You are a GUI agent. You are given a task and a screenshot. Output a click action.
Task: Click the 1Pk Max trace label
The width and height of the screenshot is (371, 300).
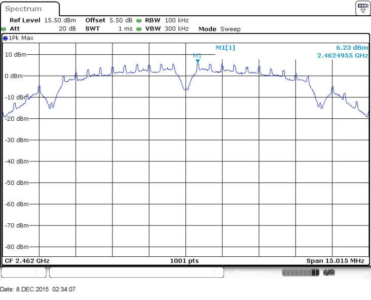point(21,38)
